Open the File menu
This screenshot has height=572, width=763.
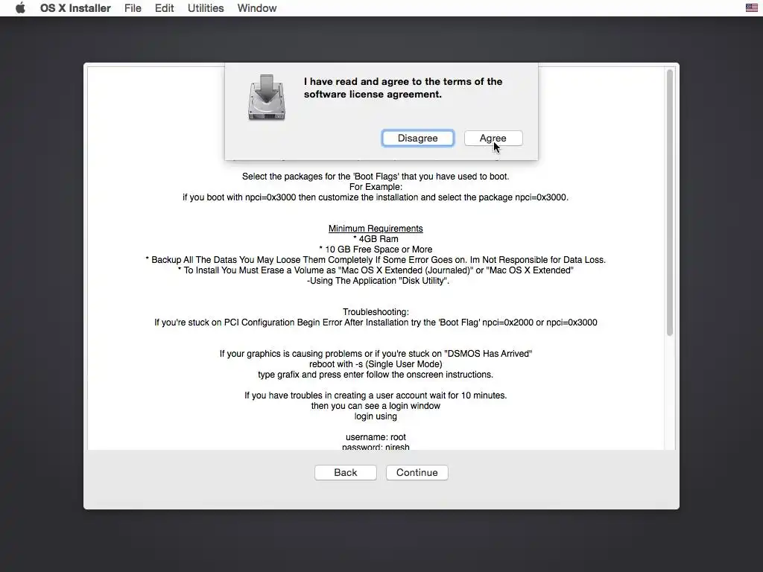(133, 8)
